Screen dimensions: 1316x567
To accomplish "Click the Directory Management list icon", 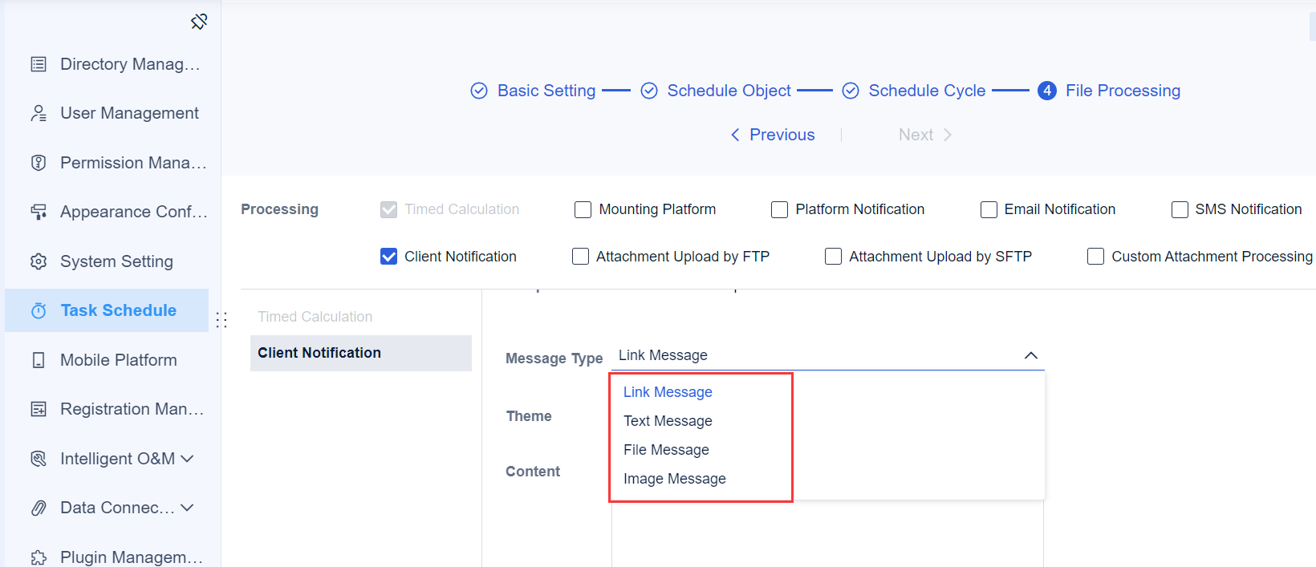I will [x=39, y=64].
